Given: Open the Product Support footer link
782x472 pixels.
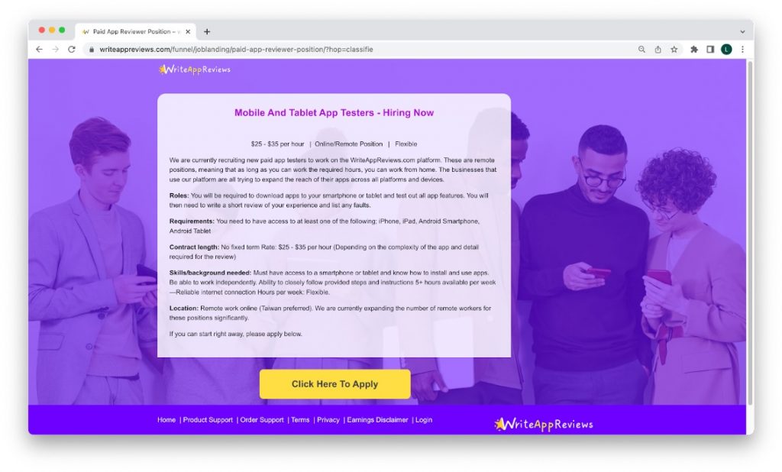Looking at the screenshot, I should 208,420.
